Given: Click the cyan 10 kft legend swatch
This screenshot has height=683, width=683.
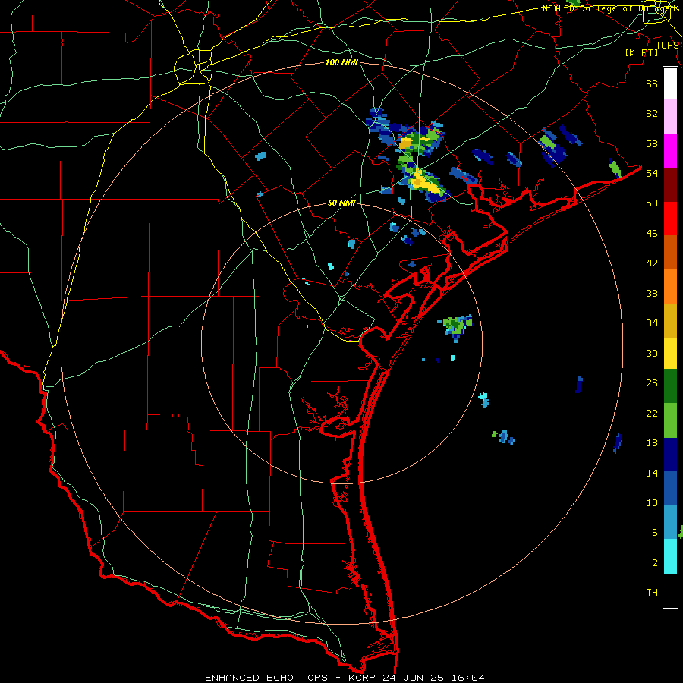Looking at the screenshot, I should [x=670, y=556].
